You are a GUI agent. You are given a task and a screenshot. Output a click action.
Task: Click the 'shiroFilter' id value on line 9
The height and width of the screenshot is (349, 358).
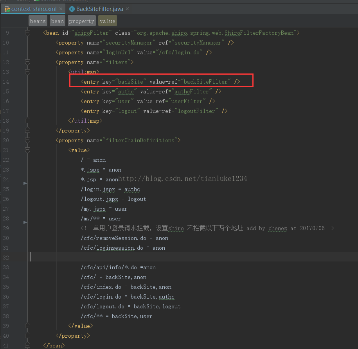click(x=91, y=33)
